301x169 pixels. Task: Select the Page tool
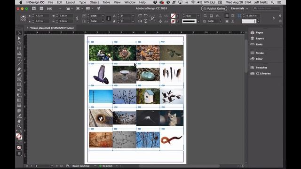(19, 43)
